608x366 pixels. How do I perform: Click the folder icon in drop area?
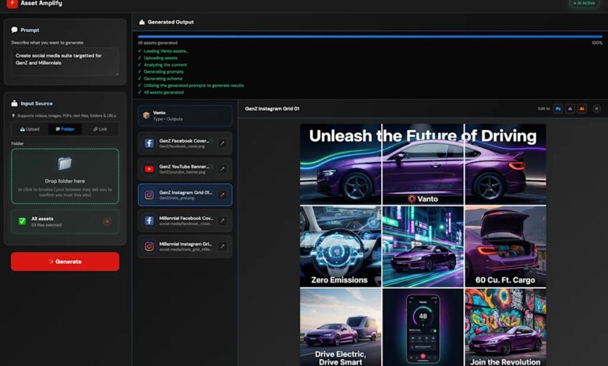pos(65,164)
